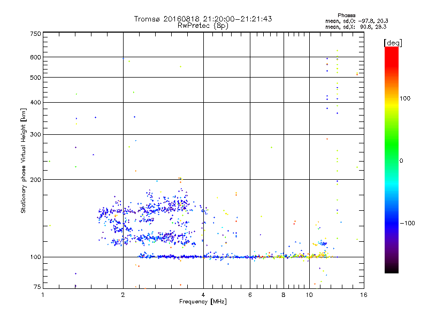
Task: Click the x-axis tick label '6'
Action: pos(250,295)
